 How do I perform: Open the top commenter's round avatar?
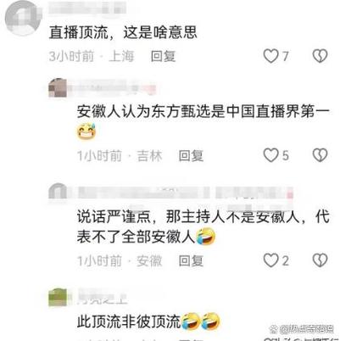click(24, 19)
